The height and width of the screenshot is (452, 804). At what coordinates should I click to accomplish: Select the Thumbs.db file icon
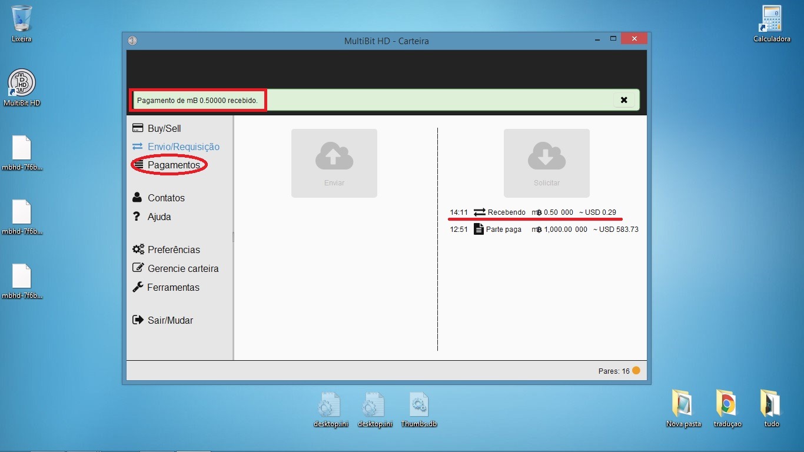pos(418,406)
